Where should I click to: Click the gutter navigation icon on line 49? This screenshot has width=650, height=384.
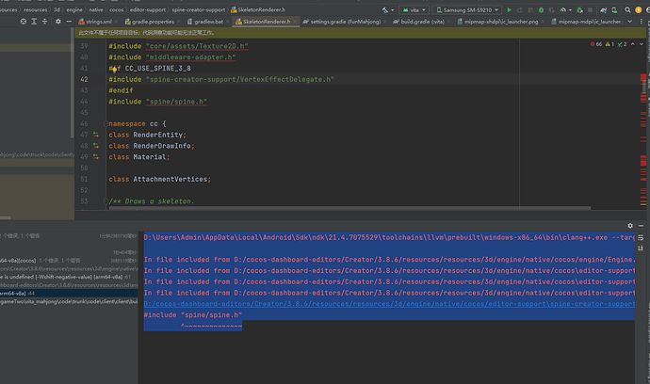pos(96,157)
